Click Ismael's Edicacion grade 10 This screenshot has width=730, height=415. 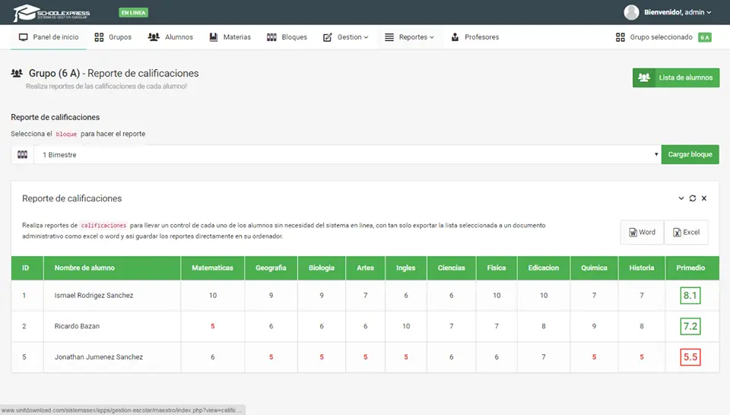click(x=543, y=296)
